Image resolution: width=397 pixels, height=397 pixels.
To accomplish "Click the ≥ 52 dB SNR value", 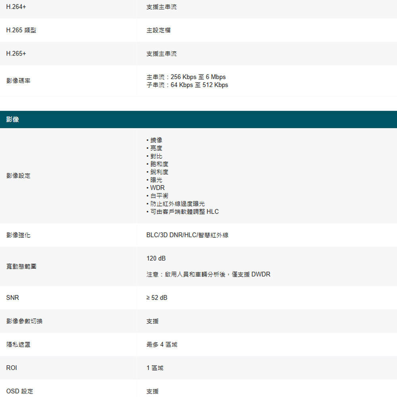I will point(157,297).
